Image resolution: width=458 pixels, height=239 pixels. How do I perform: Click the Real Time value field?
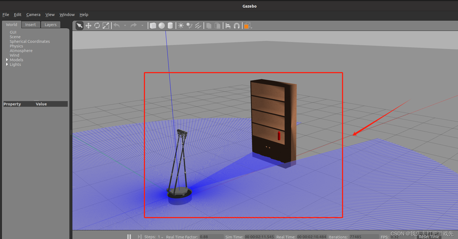tap(312, 237)
